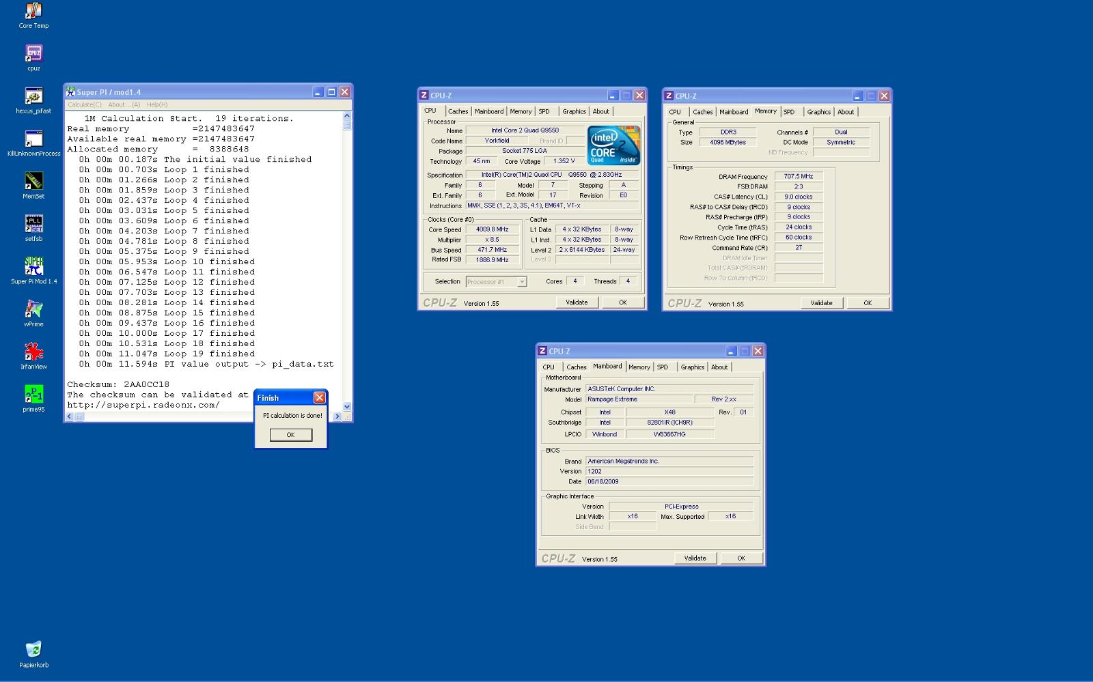Click the Z icon of the Mainboard CPU-Z window
Screen dimensions: 1093x682
coord(542,351)
